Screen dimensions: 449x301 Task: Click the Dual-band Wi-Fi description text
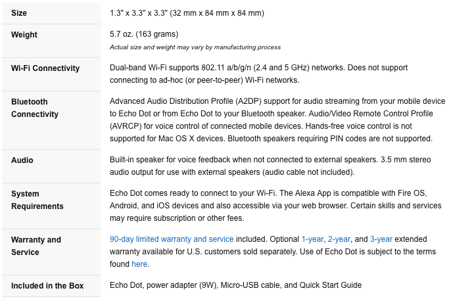(x=258, y=74)
